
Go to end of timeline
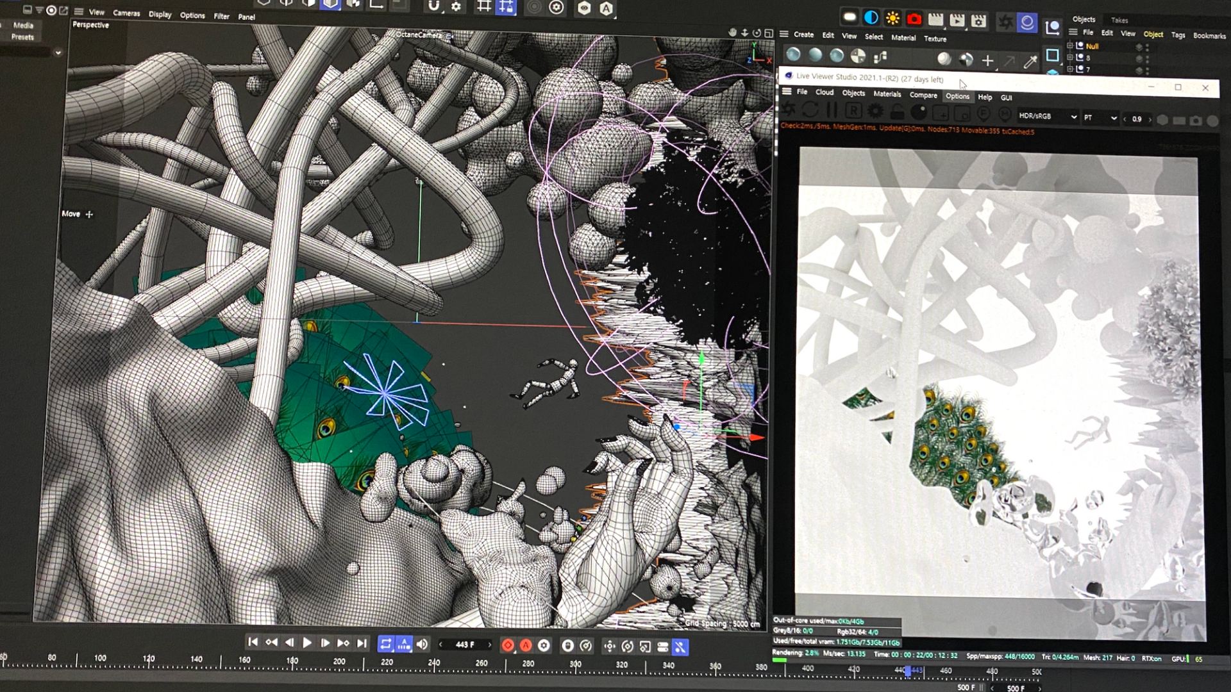tap(362, 643)
